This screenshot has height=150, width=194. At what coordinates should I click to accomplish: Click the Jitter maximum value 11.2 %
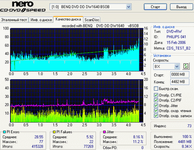(138, 142)
